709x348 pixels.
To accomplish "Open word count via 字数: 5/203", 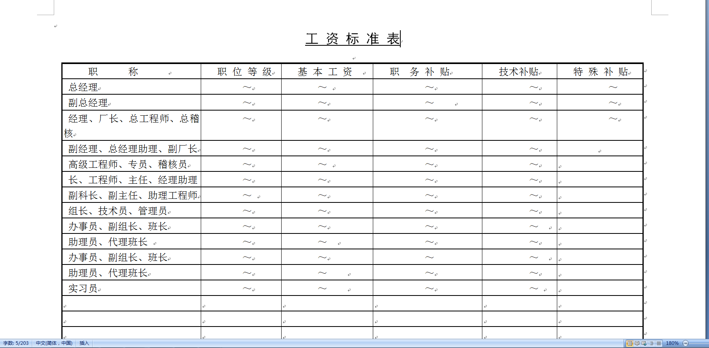I will (x=16, y=343).
